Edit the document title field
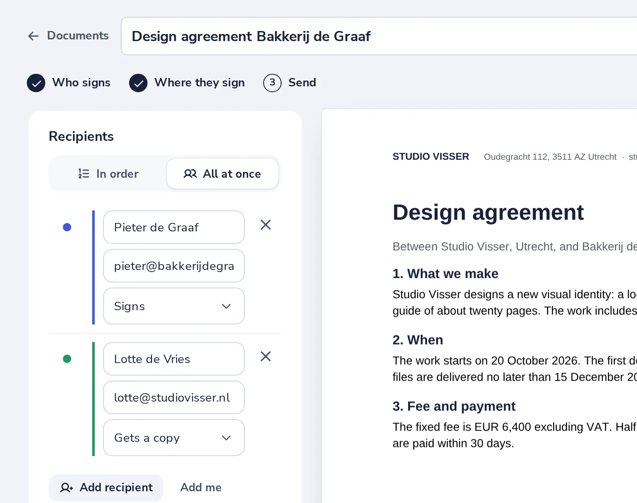The image size is (637, 503). (x=379, y=36)
